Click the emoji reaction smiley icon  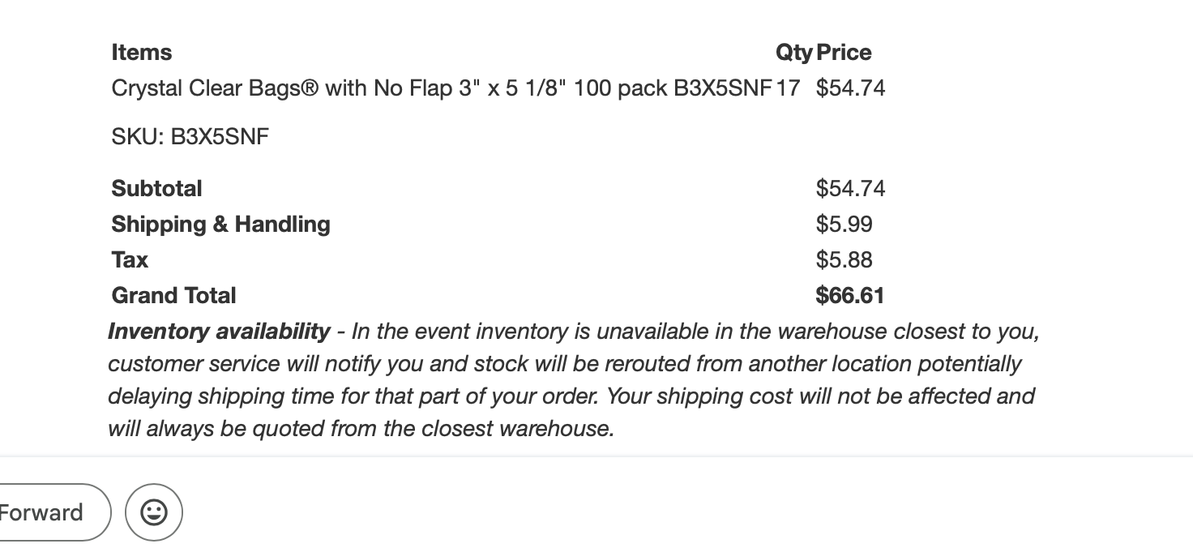click(x=154, y=512)
